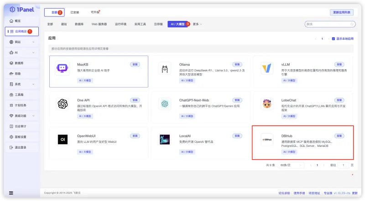Click the magnifier icon in the search box
The height and width of the screenshot is (201, 365).
pyautogui.click(x=352, y=24)
